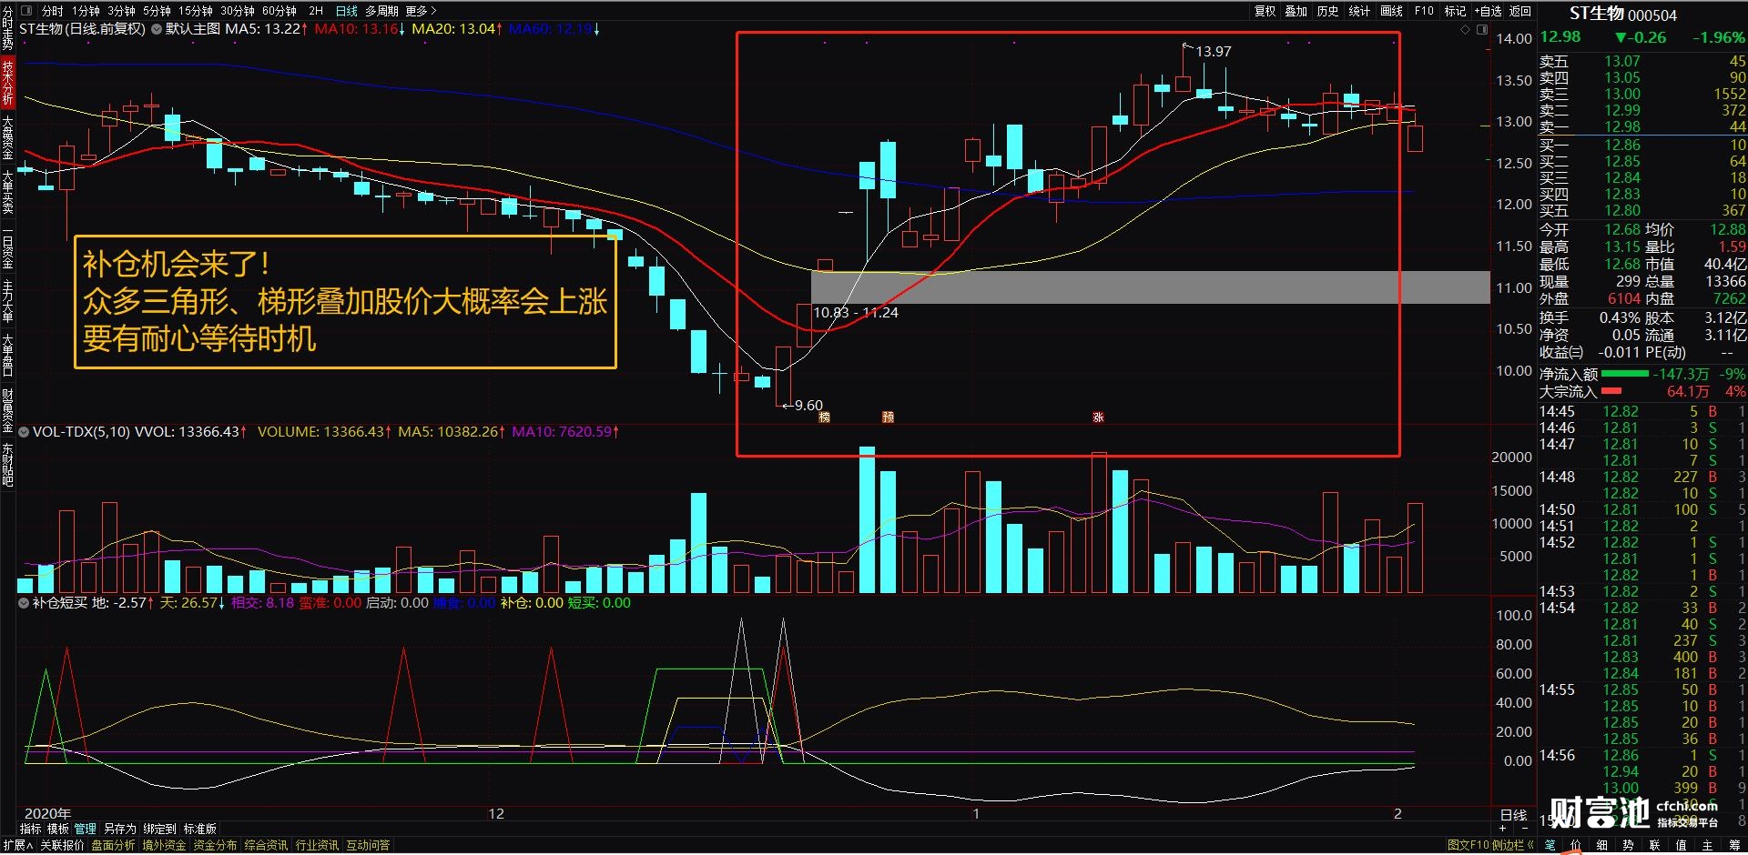Activate 画线 drawing tools
Image resolution: width=1748 pixels, height=855 pixels.
(x=1391, y=11)
